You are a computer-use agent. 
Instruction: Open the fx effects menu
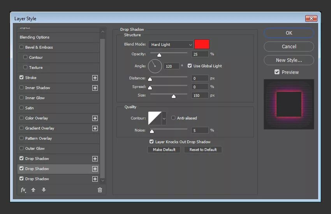click(x=23, y=190)
